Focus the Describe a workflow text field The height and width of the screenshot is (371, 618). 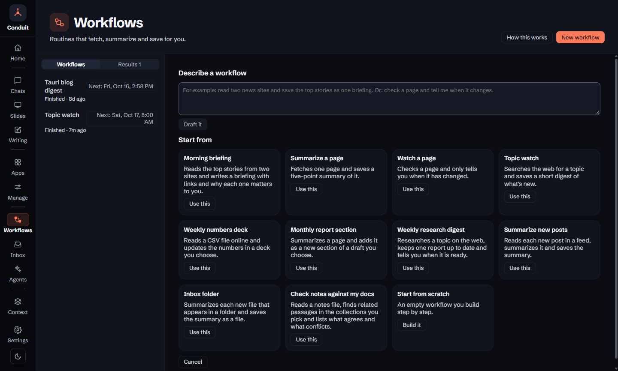389,99
